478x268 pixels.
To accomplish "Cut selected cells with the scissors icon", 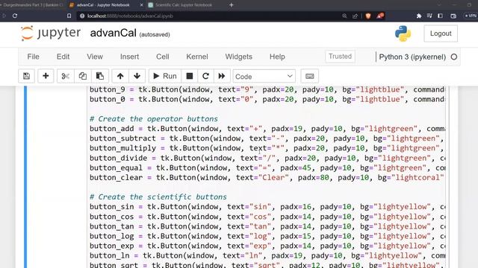I will 65,76.
